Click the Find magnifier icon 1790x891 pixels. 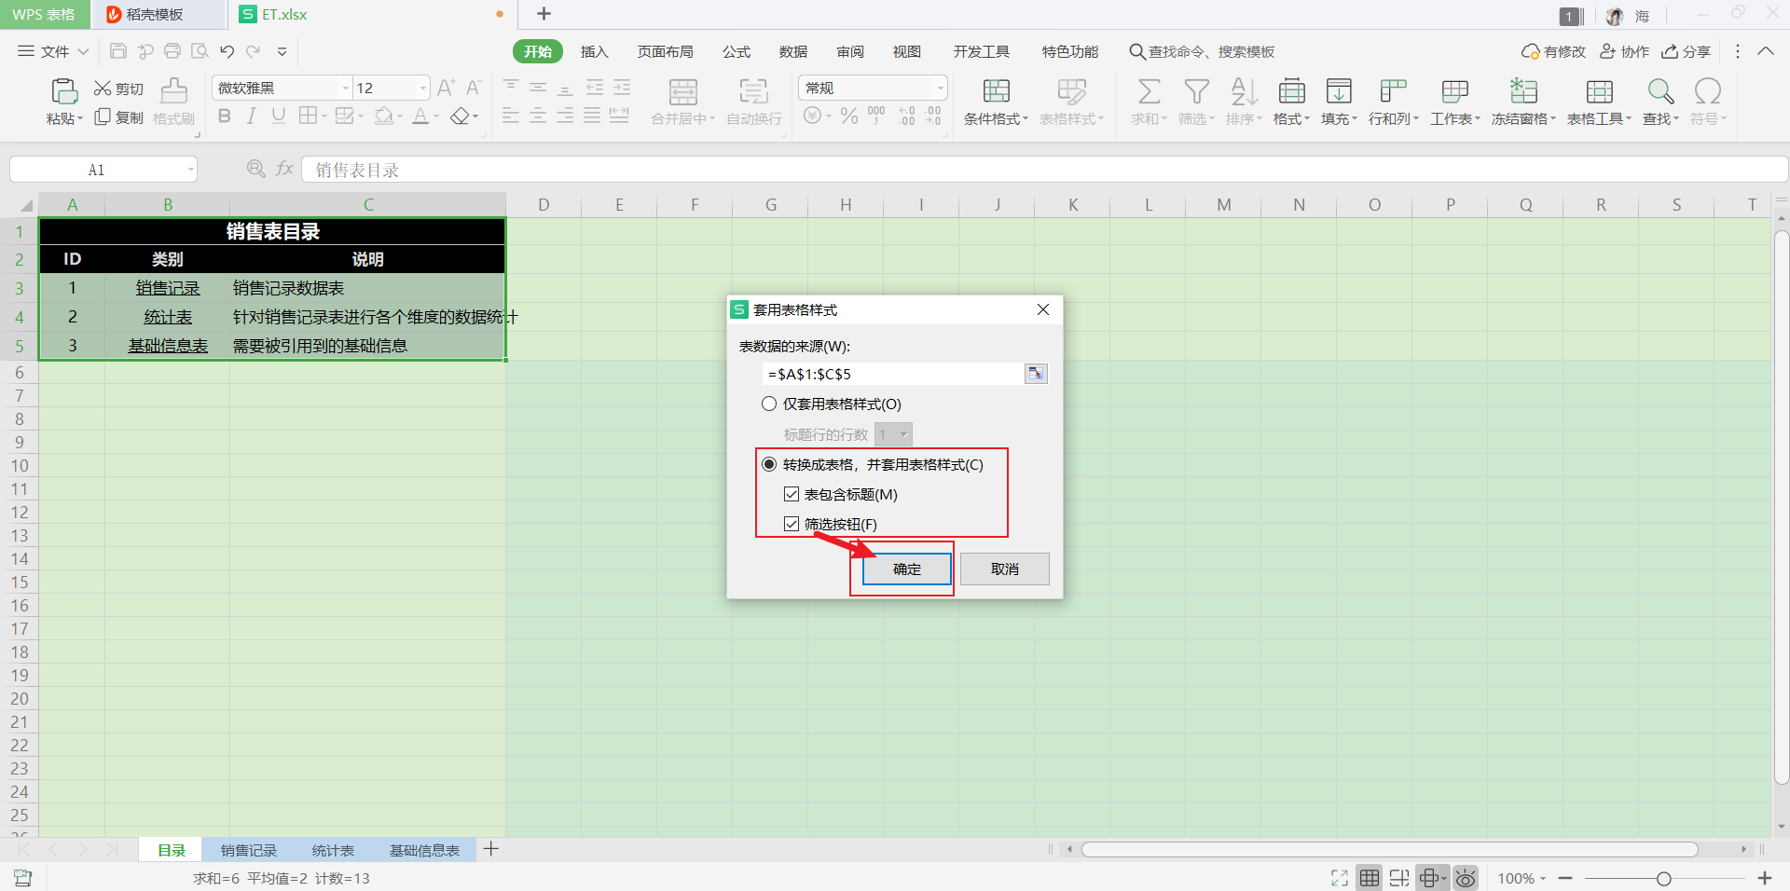(x=1660, y=91)
